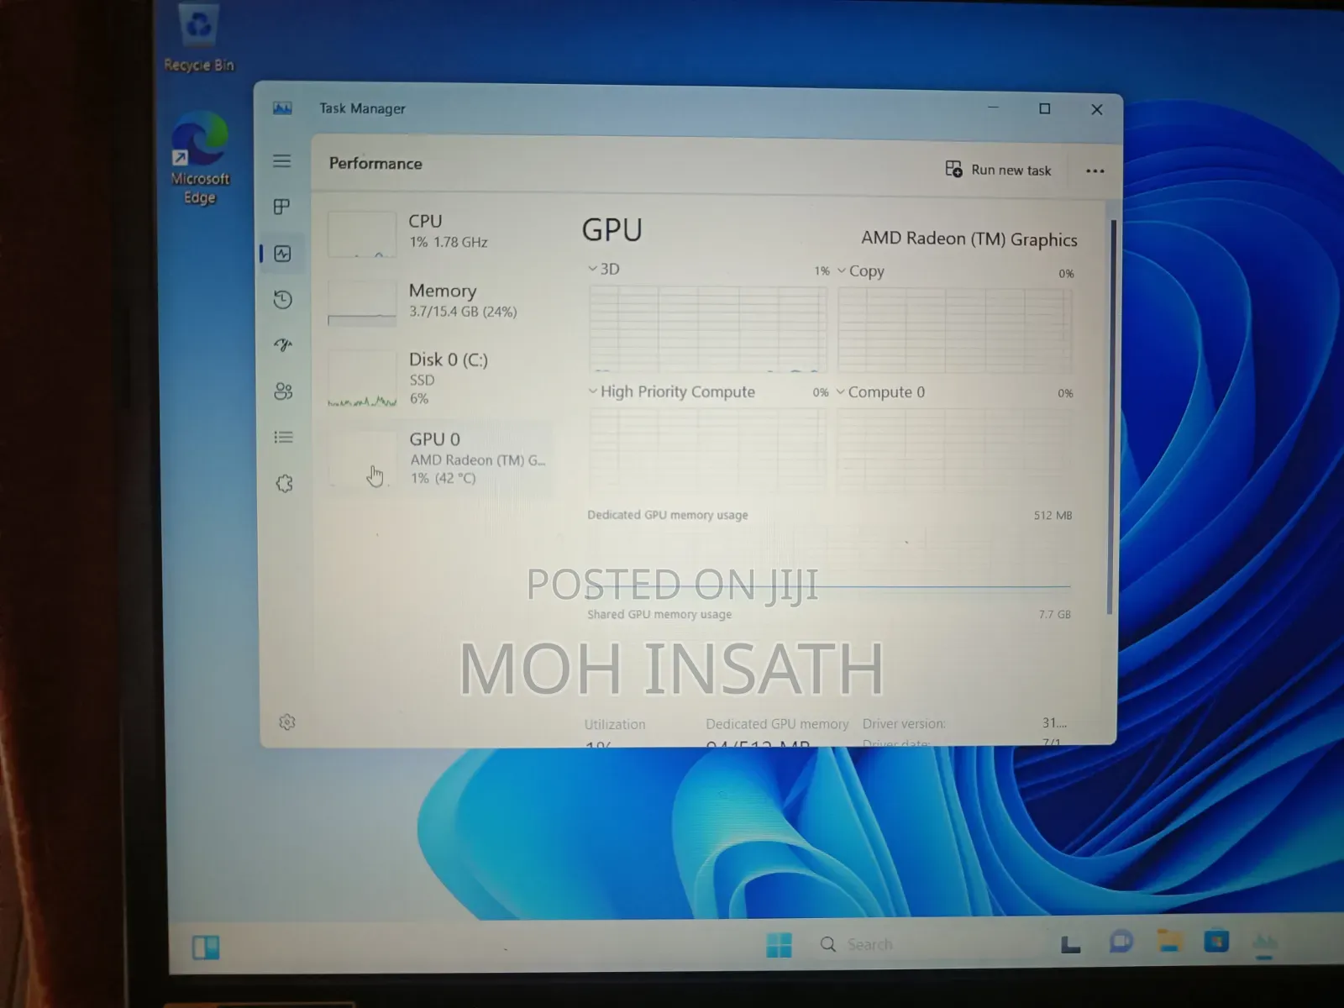
Task: Select the GPU 0 performance item
Action: [x=438, y=459]
